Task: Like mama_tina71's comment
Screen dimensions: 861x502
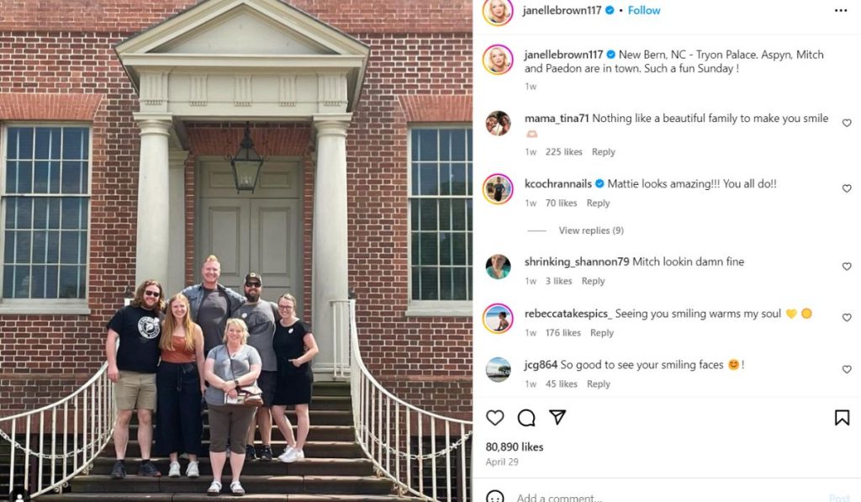Action: [x=847, y=123]
